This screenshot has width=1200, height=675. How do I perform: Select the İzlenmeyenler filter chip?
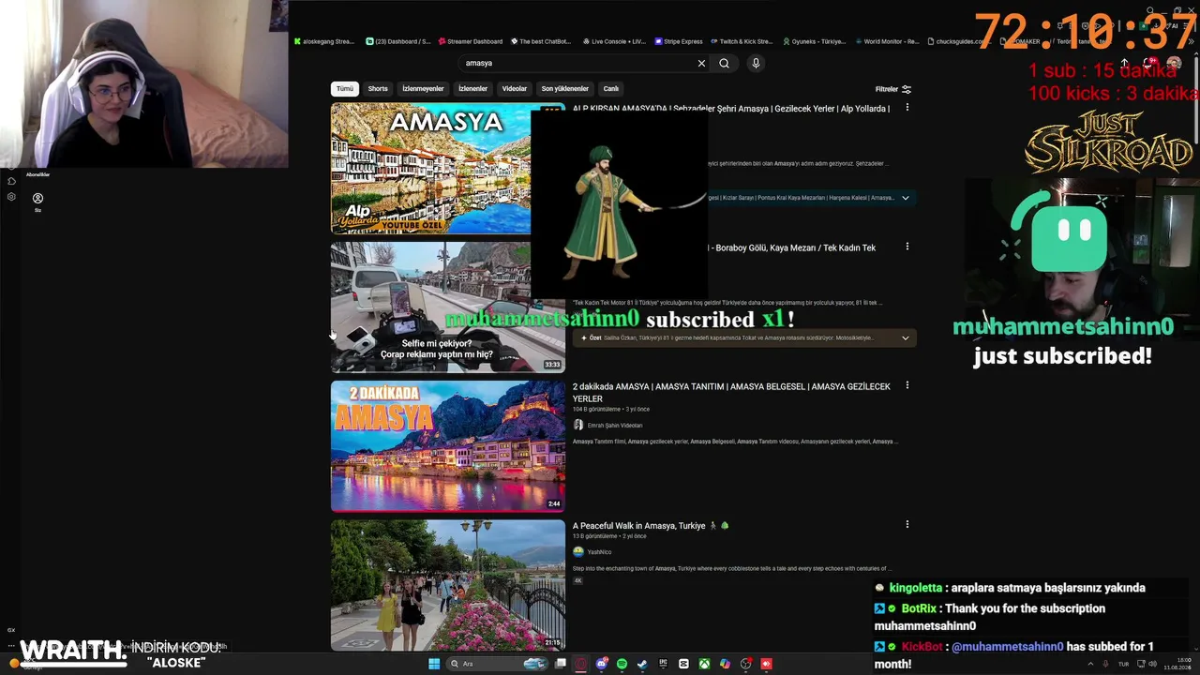(423, 89)
